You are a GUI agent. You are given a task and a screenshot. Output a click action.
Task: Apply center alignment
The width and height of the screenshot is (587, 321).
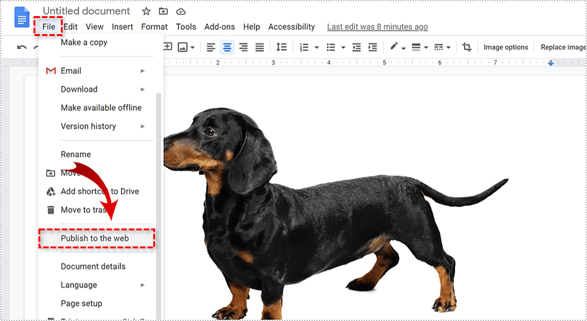pos(227,47)
